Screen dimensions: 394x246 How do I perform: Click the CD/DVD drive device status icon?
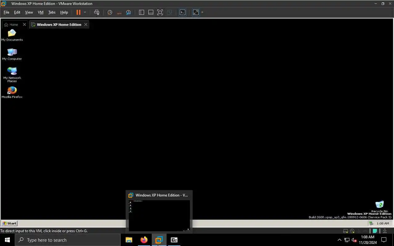coord(352,231)
